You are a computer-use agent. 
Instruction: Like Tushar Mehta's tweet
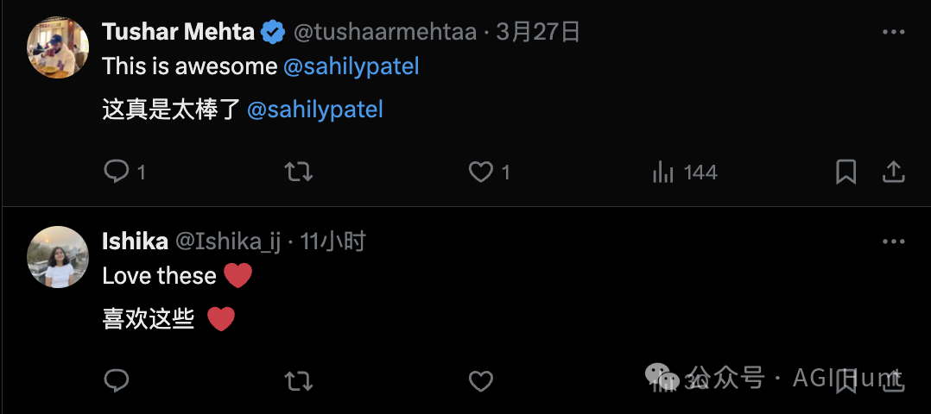pyautogui.click(x=481, y=172)
